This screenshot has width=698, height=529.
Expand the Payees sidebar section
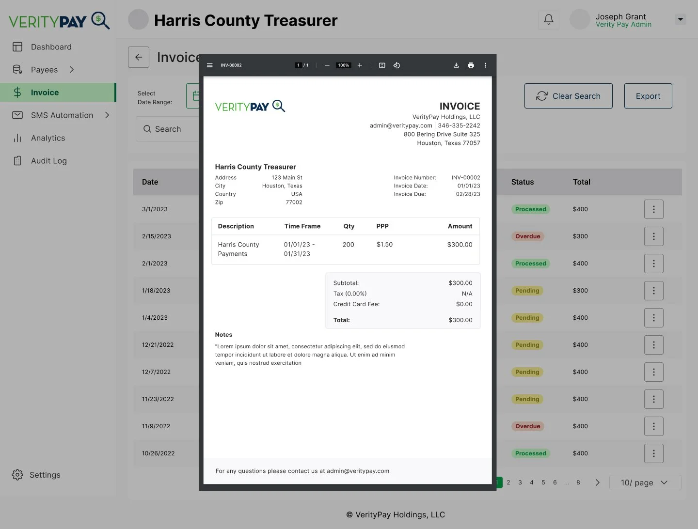pos(72,69)
